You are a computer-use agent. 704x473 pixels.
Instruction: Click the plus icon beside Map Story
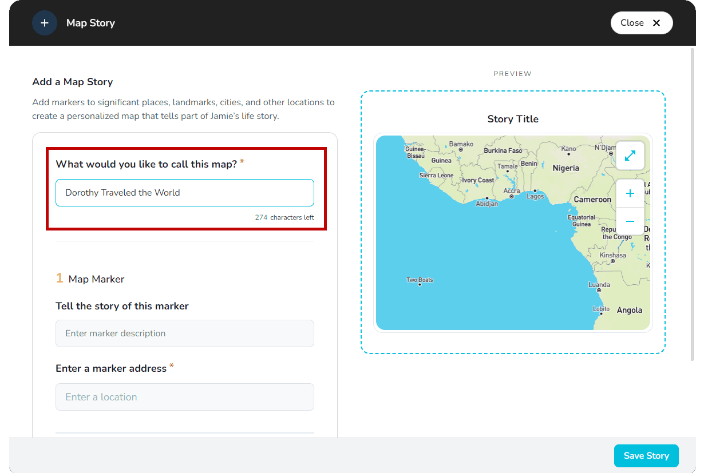coord(45,23)
